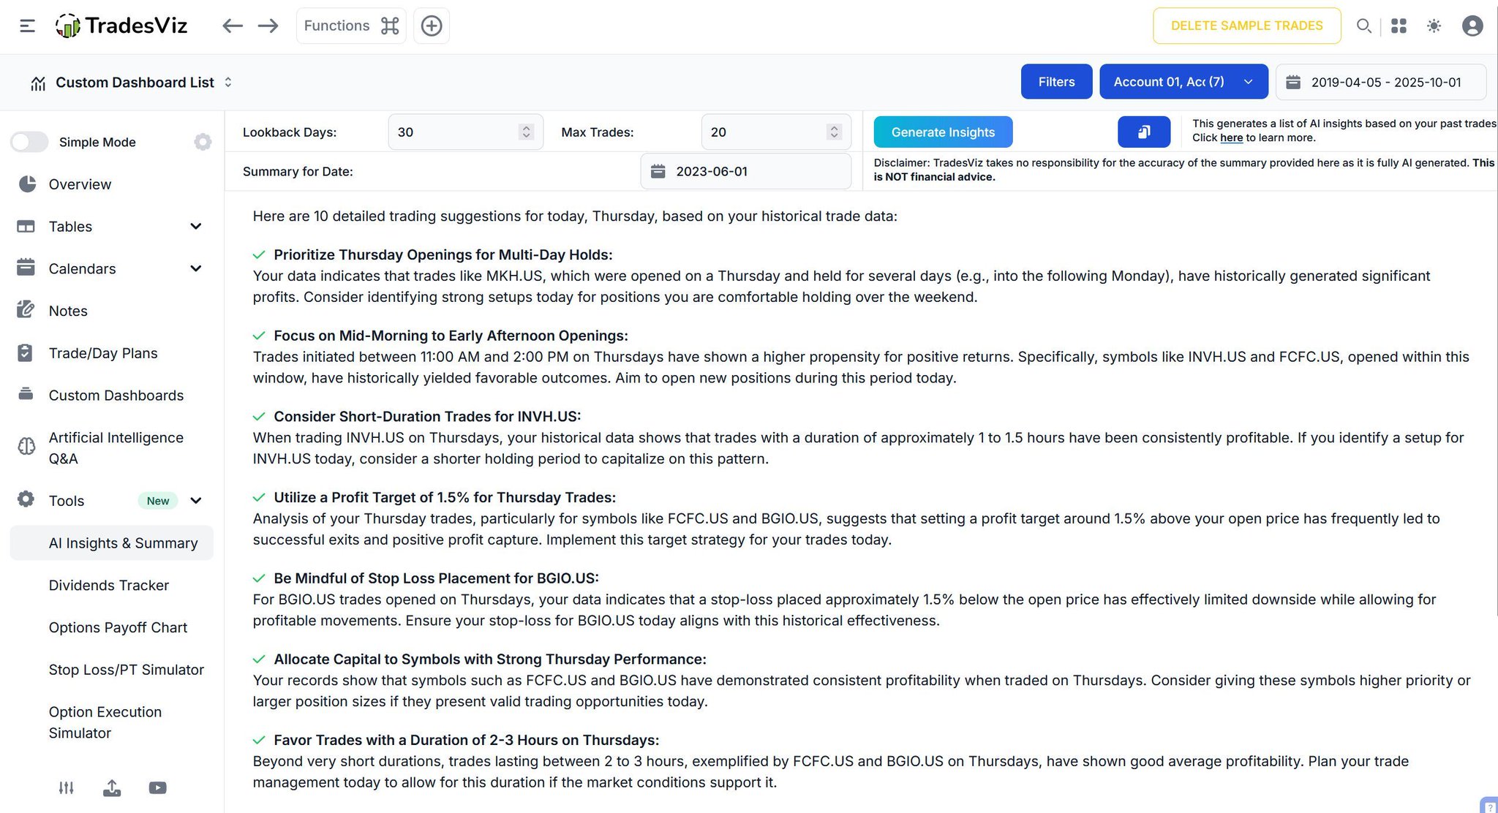This screenshot has height=813, width=1498.
Task: Click the plus circle add icon
Action: point(432,26)
